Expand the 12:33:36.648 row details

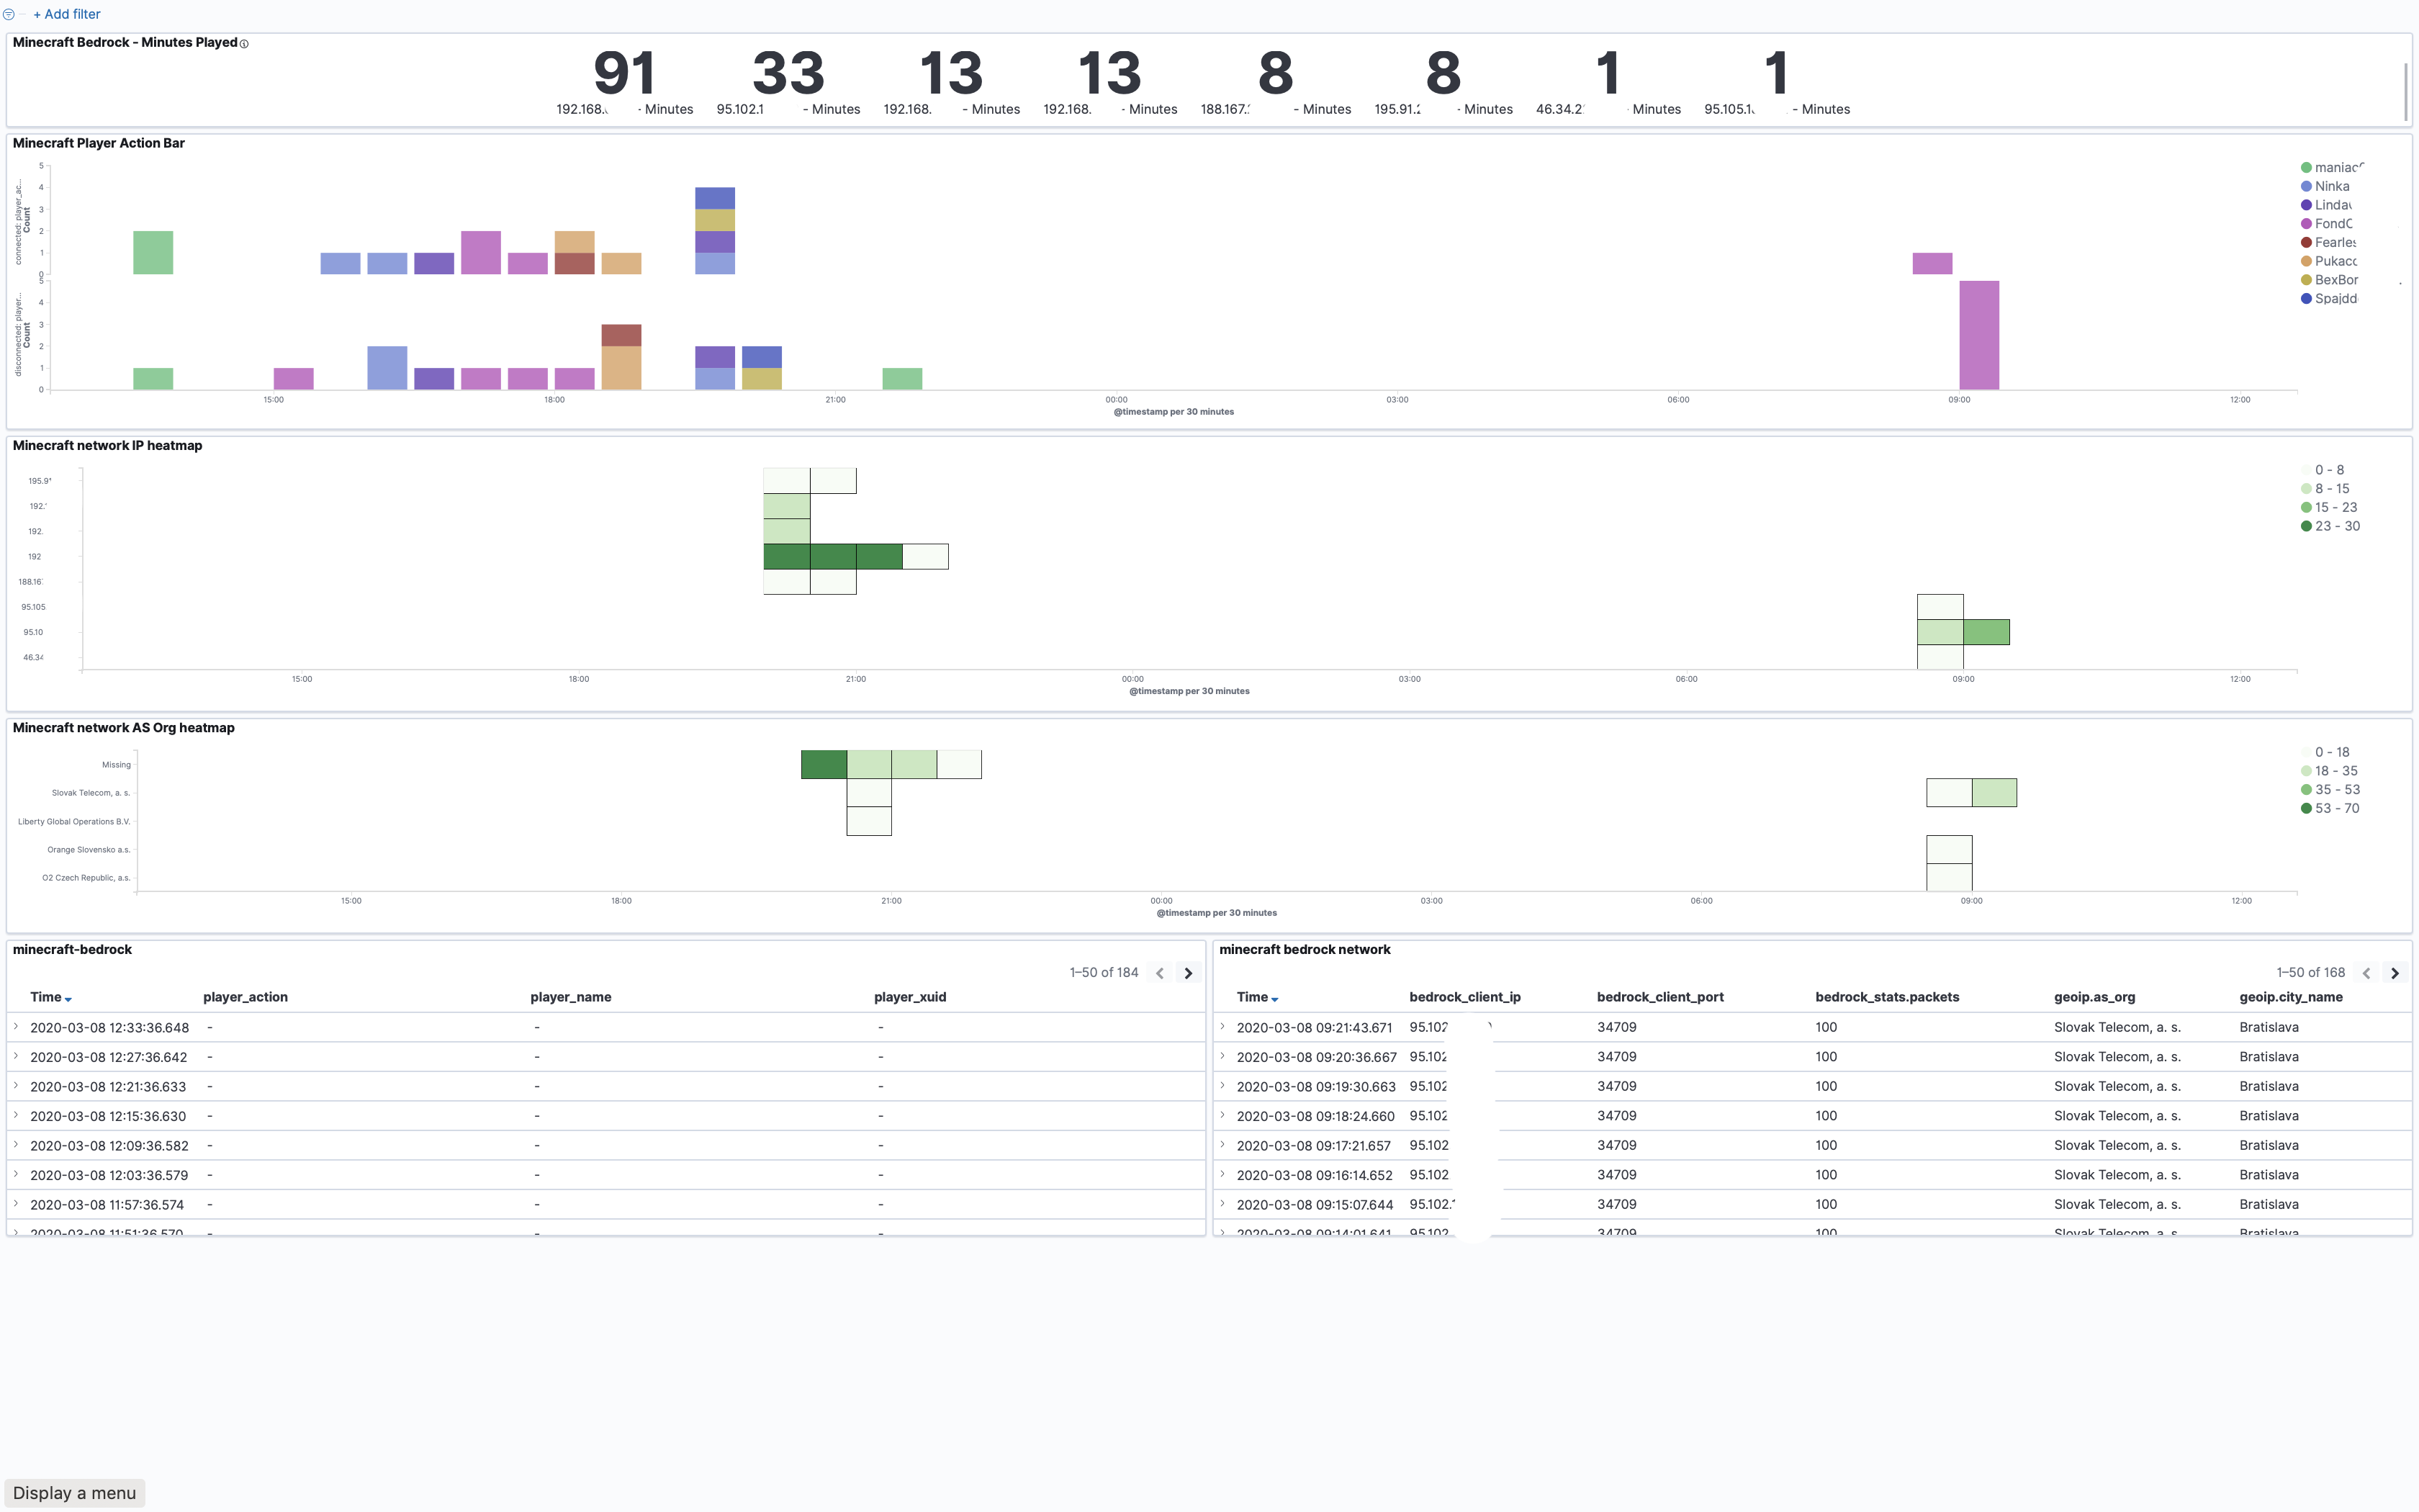16,1027
